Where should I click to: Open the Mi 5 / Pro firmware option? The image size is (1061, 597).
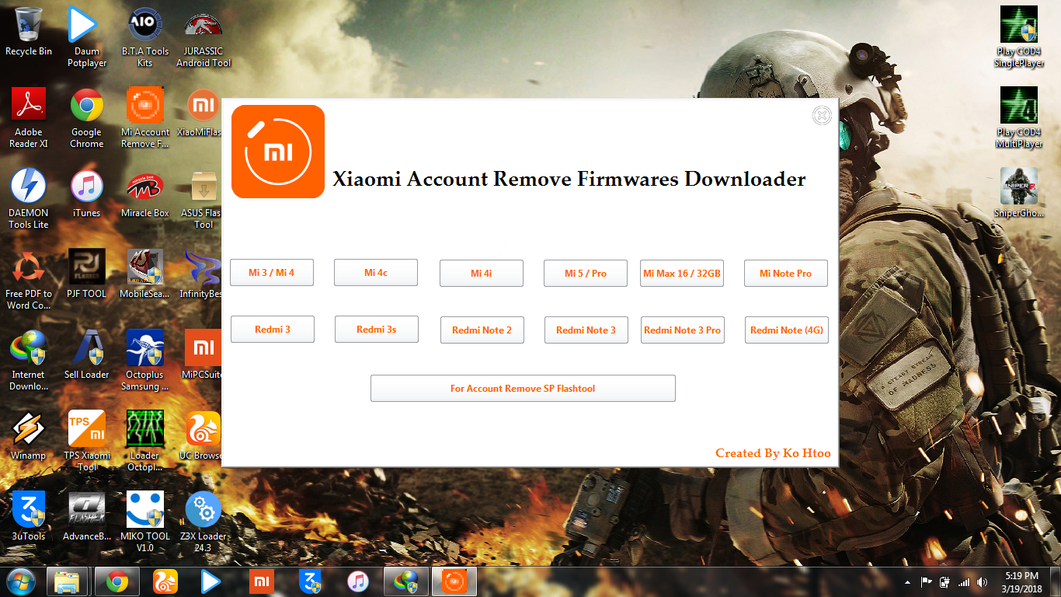[x=586, y=274]
